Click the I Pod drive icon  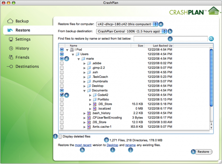pyautogui.click(x=72, y=50)
